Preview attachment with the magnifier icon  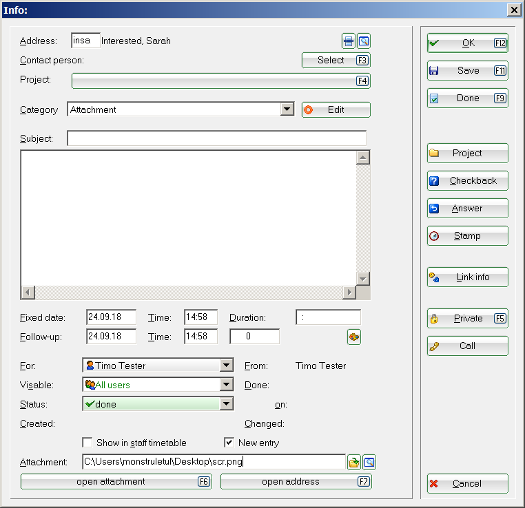[x=369, y=463]
